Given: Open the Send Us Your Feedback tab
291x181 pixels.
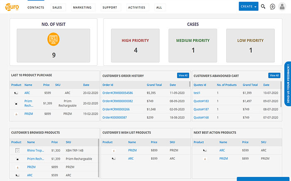Looking at the screenshot, I should tap(288, 84).
